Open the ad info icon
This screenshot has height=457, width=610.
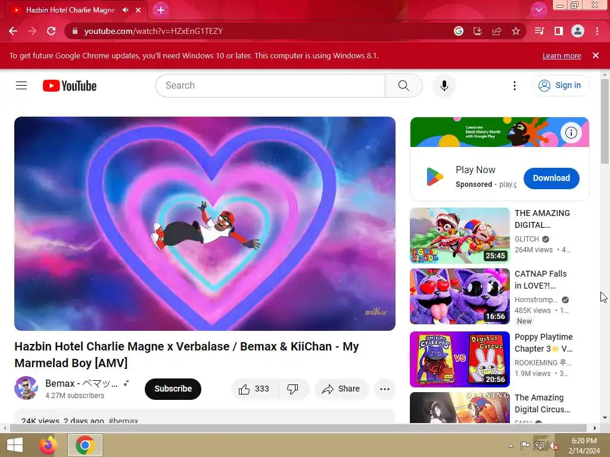(571, 133)
